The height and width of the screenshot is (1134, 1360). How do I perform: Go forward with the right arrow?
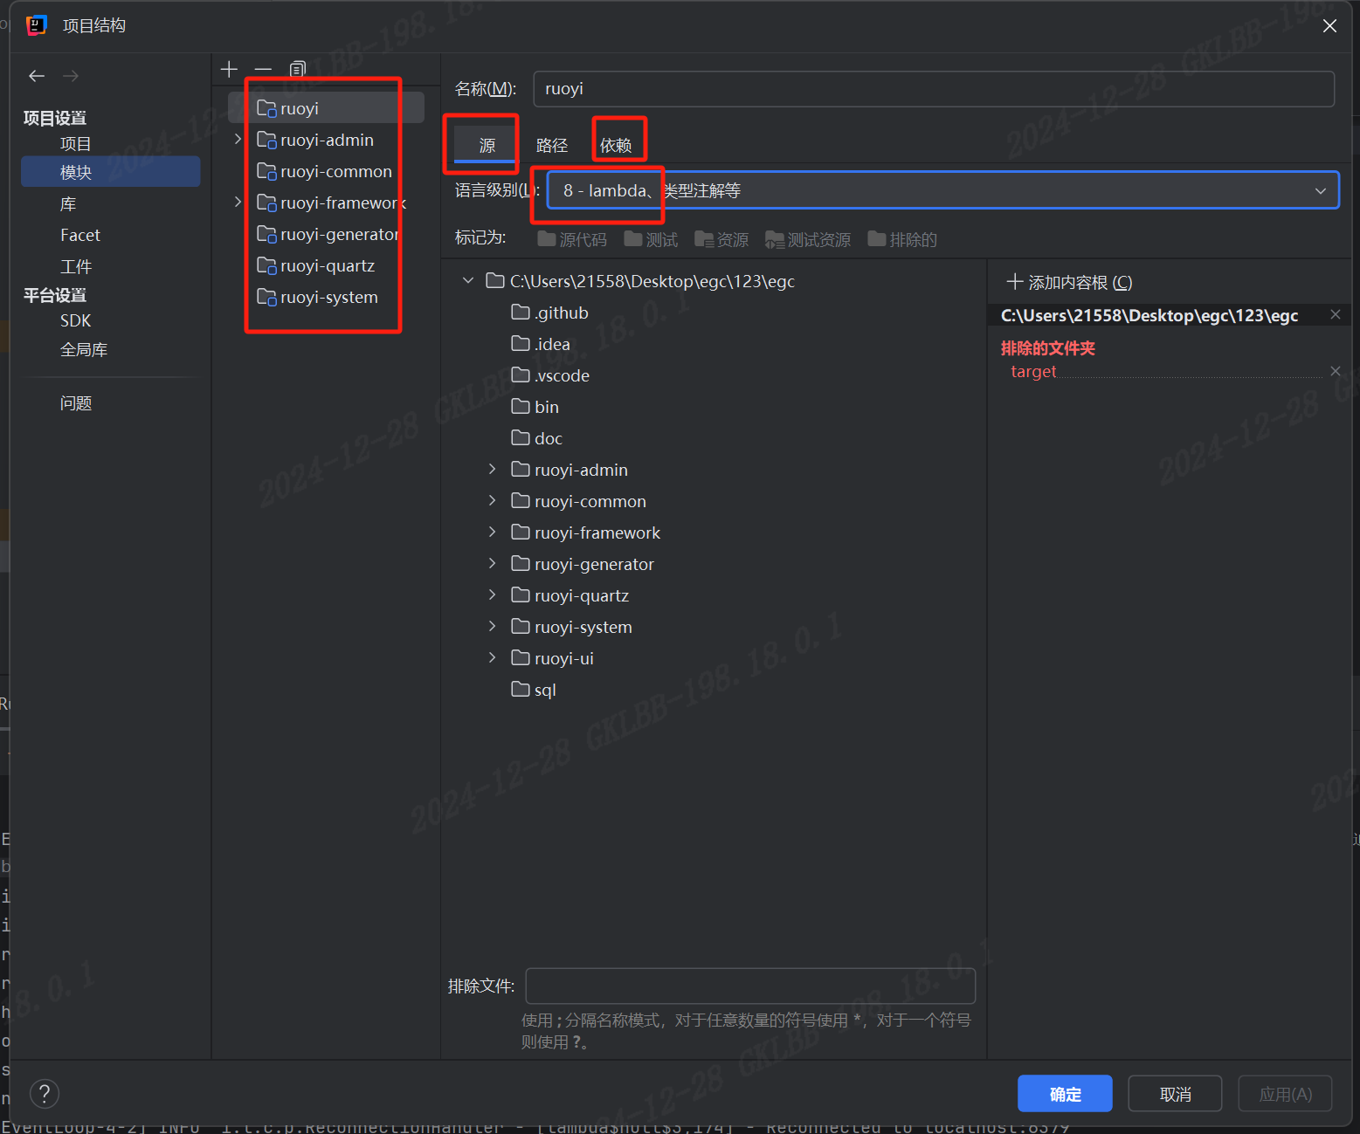point(71,76)
